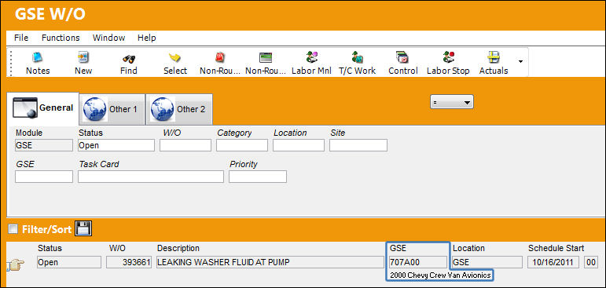Click the toolbar drag handle grip
The image size is (606, 288).
pos(10,63)
